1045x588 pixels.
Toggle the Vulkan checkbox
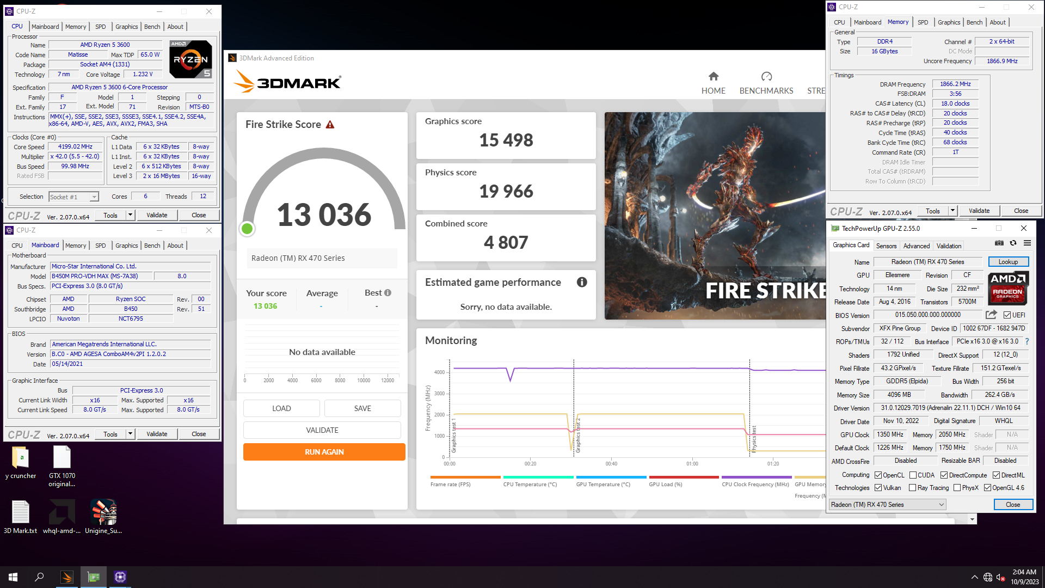[x=878, y=488]
